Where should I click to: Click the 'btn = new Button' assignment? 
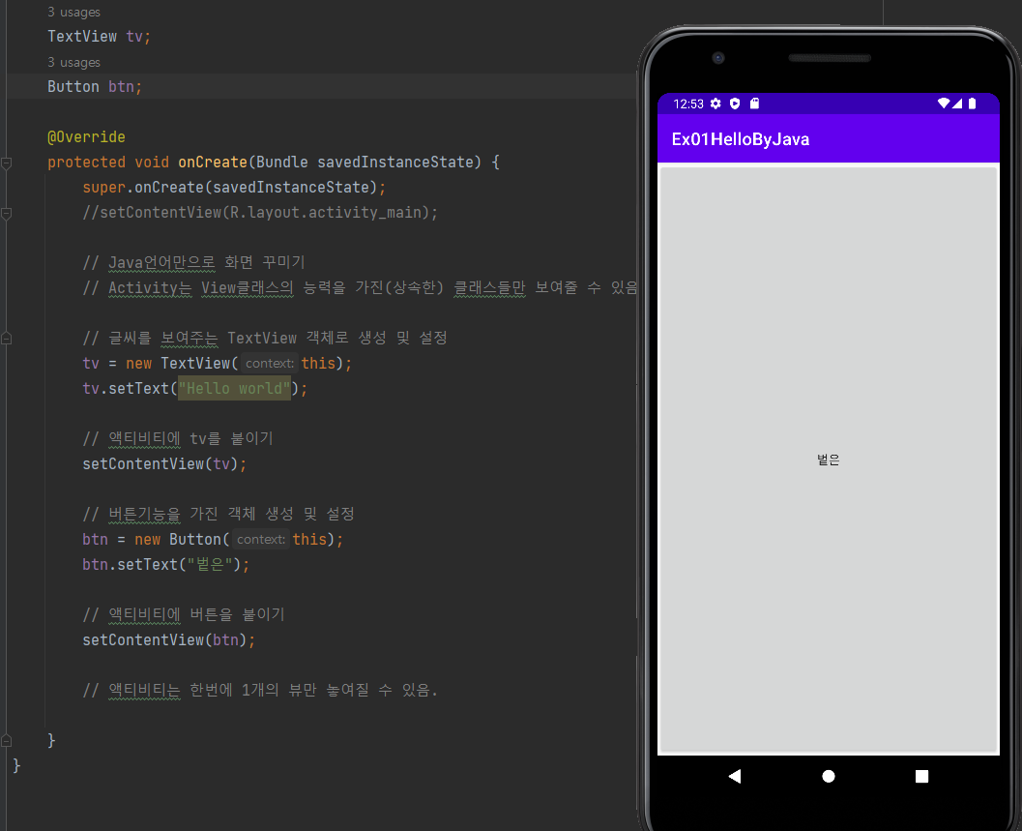(x=213, y=540)
